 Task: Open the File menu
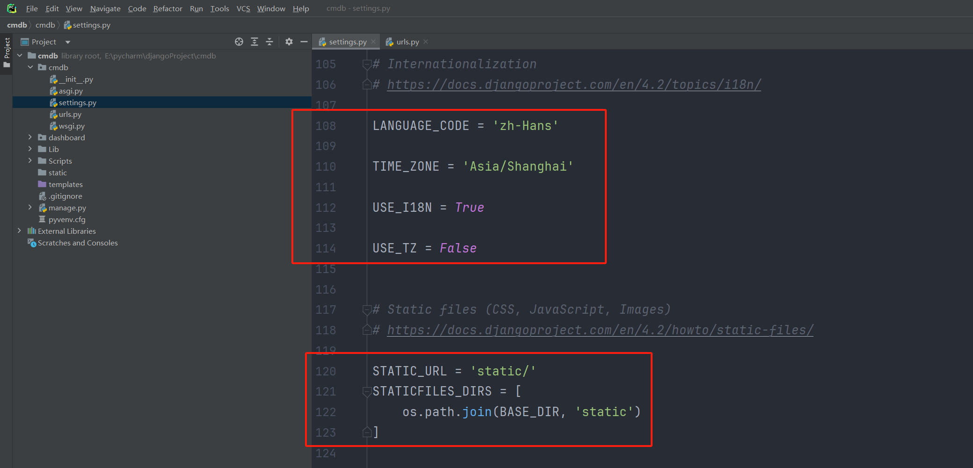pos(32,8)
